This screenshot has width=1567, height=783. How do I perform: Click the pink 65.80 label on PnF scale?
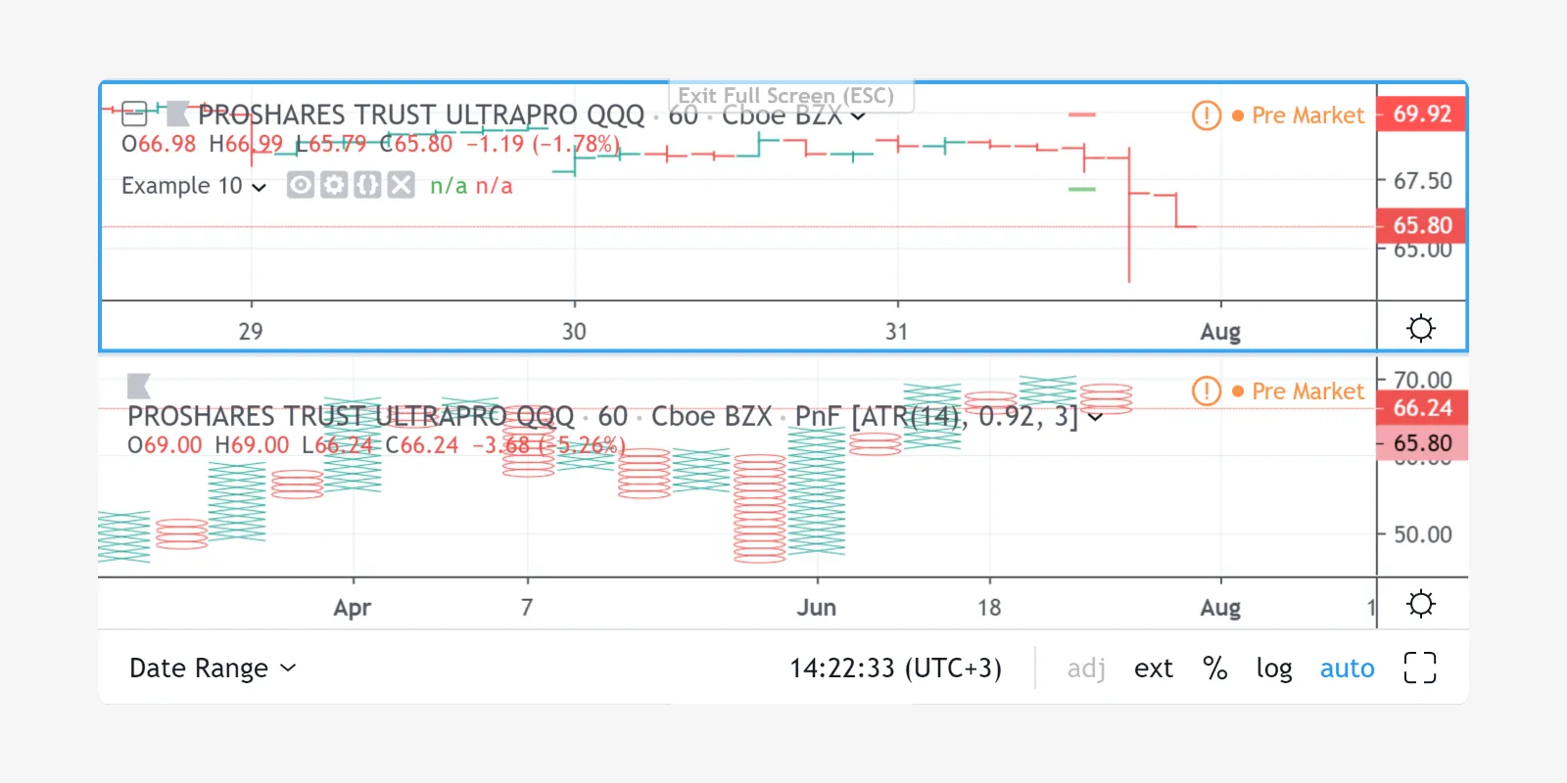[1422, 443]
